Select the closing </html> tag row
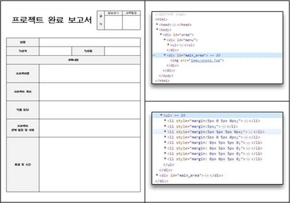 coord(162,81)
